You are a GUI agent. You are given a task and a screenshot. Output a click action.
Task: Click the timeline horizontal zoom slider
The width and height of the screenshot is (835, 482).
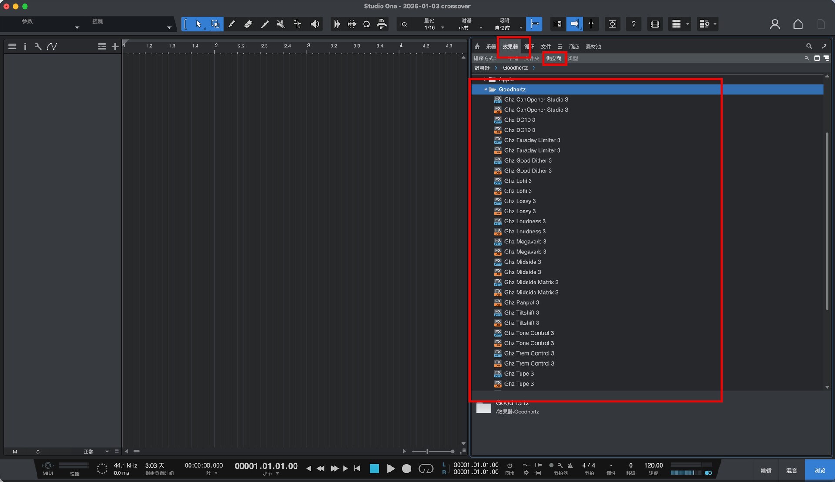pyautogui.click(x=428, y=452)
